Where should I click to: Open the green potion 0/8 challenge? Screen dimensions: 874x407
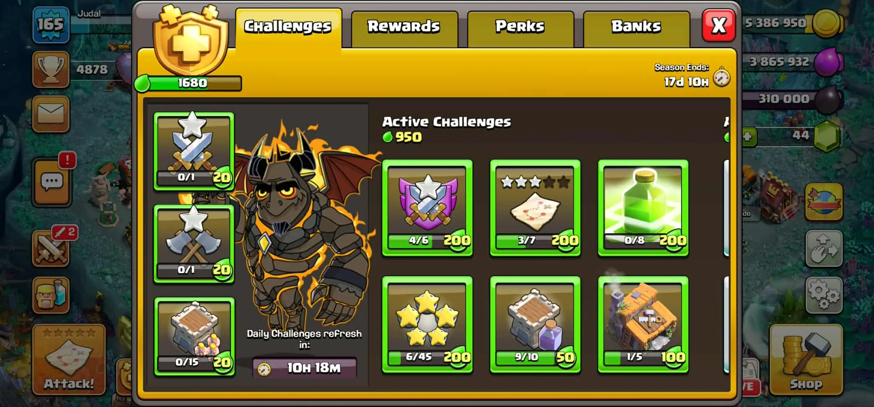(x=643, y=208)
